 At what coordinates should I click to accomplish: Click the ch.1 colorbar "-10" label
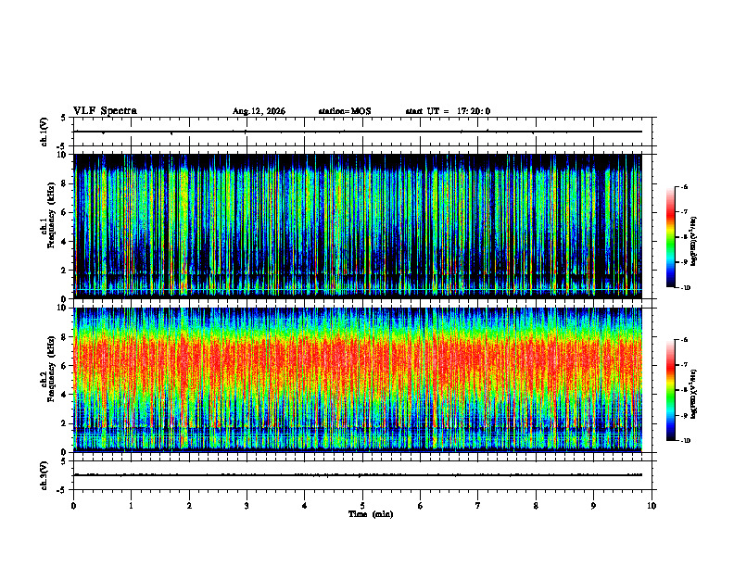pyautogui.click(x=685, y=287)
